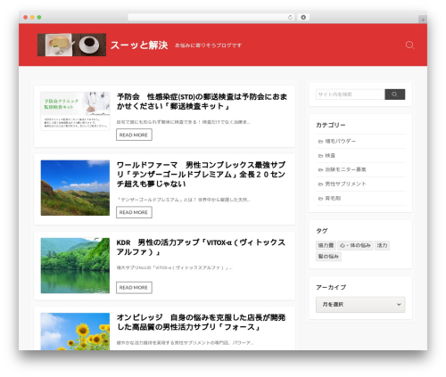Click the site logo image of cake and coffee
446x377 pixels.
[x=71, y=45]
